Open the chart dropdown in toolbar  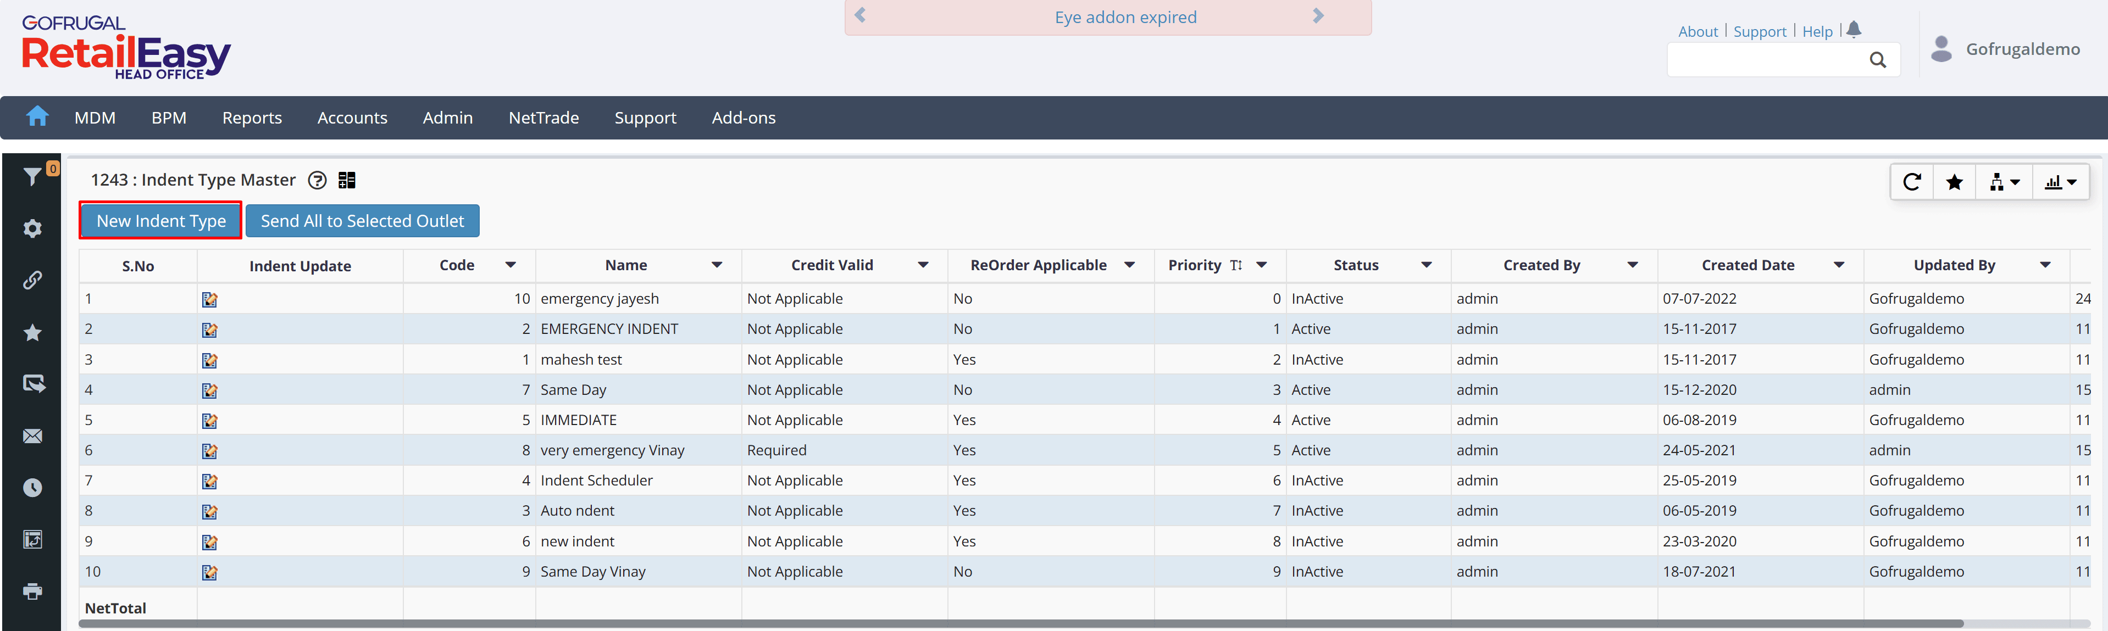(2061, 181)
